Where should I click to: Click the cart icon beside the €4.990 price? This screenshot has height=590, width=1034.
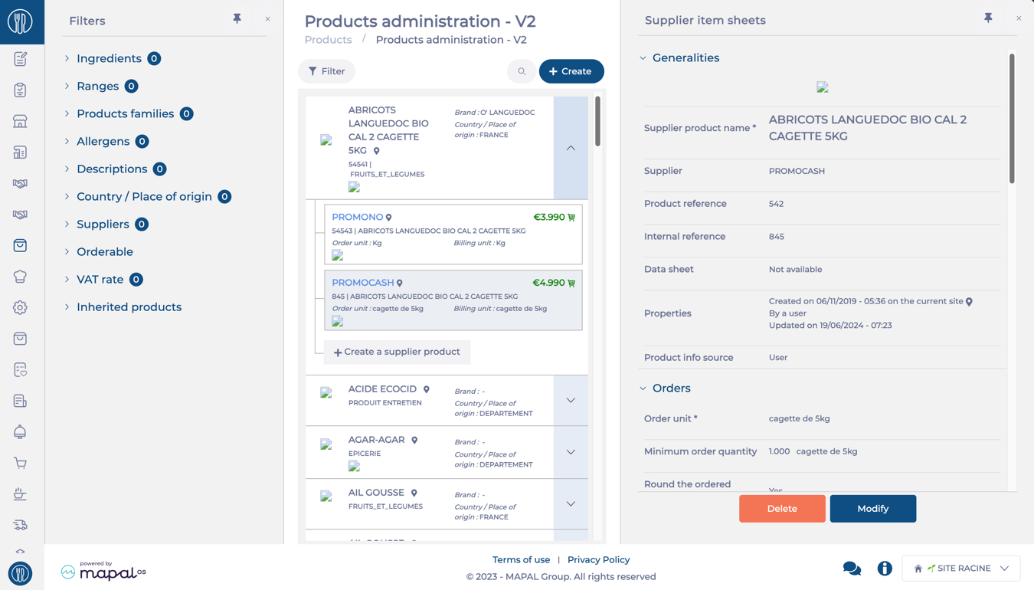[x=571, y=283]
